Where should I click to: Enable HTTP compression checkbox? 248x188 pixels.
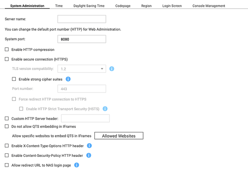[x=7, y=50]
